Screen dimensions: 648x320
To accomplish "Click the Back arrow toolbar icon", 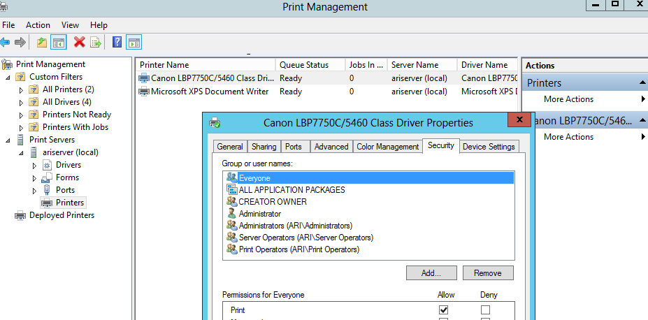I will pos(5,42).
